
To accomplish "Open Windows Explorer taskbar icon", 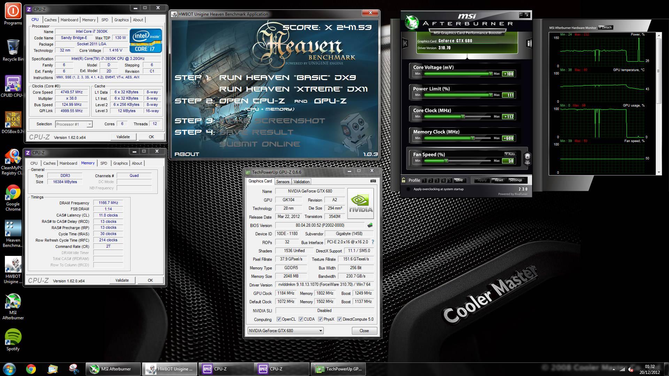I will (x=53, y=369).
